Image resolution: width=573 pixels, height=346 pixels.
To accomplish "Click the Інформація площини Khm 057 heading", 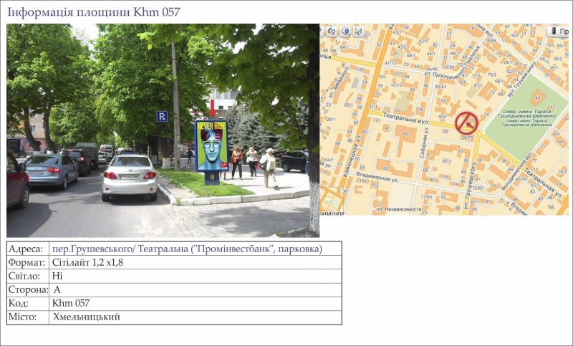I will coord(94,11).
